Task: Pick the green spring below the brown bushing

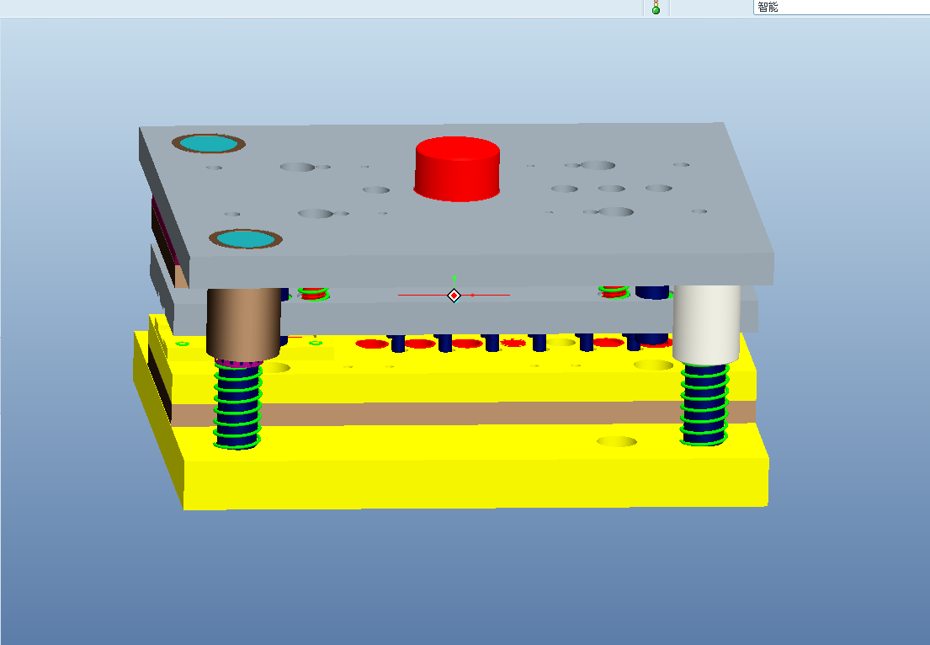Action: click(238, 406)
